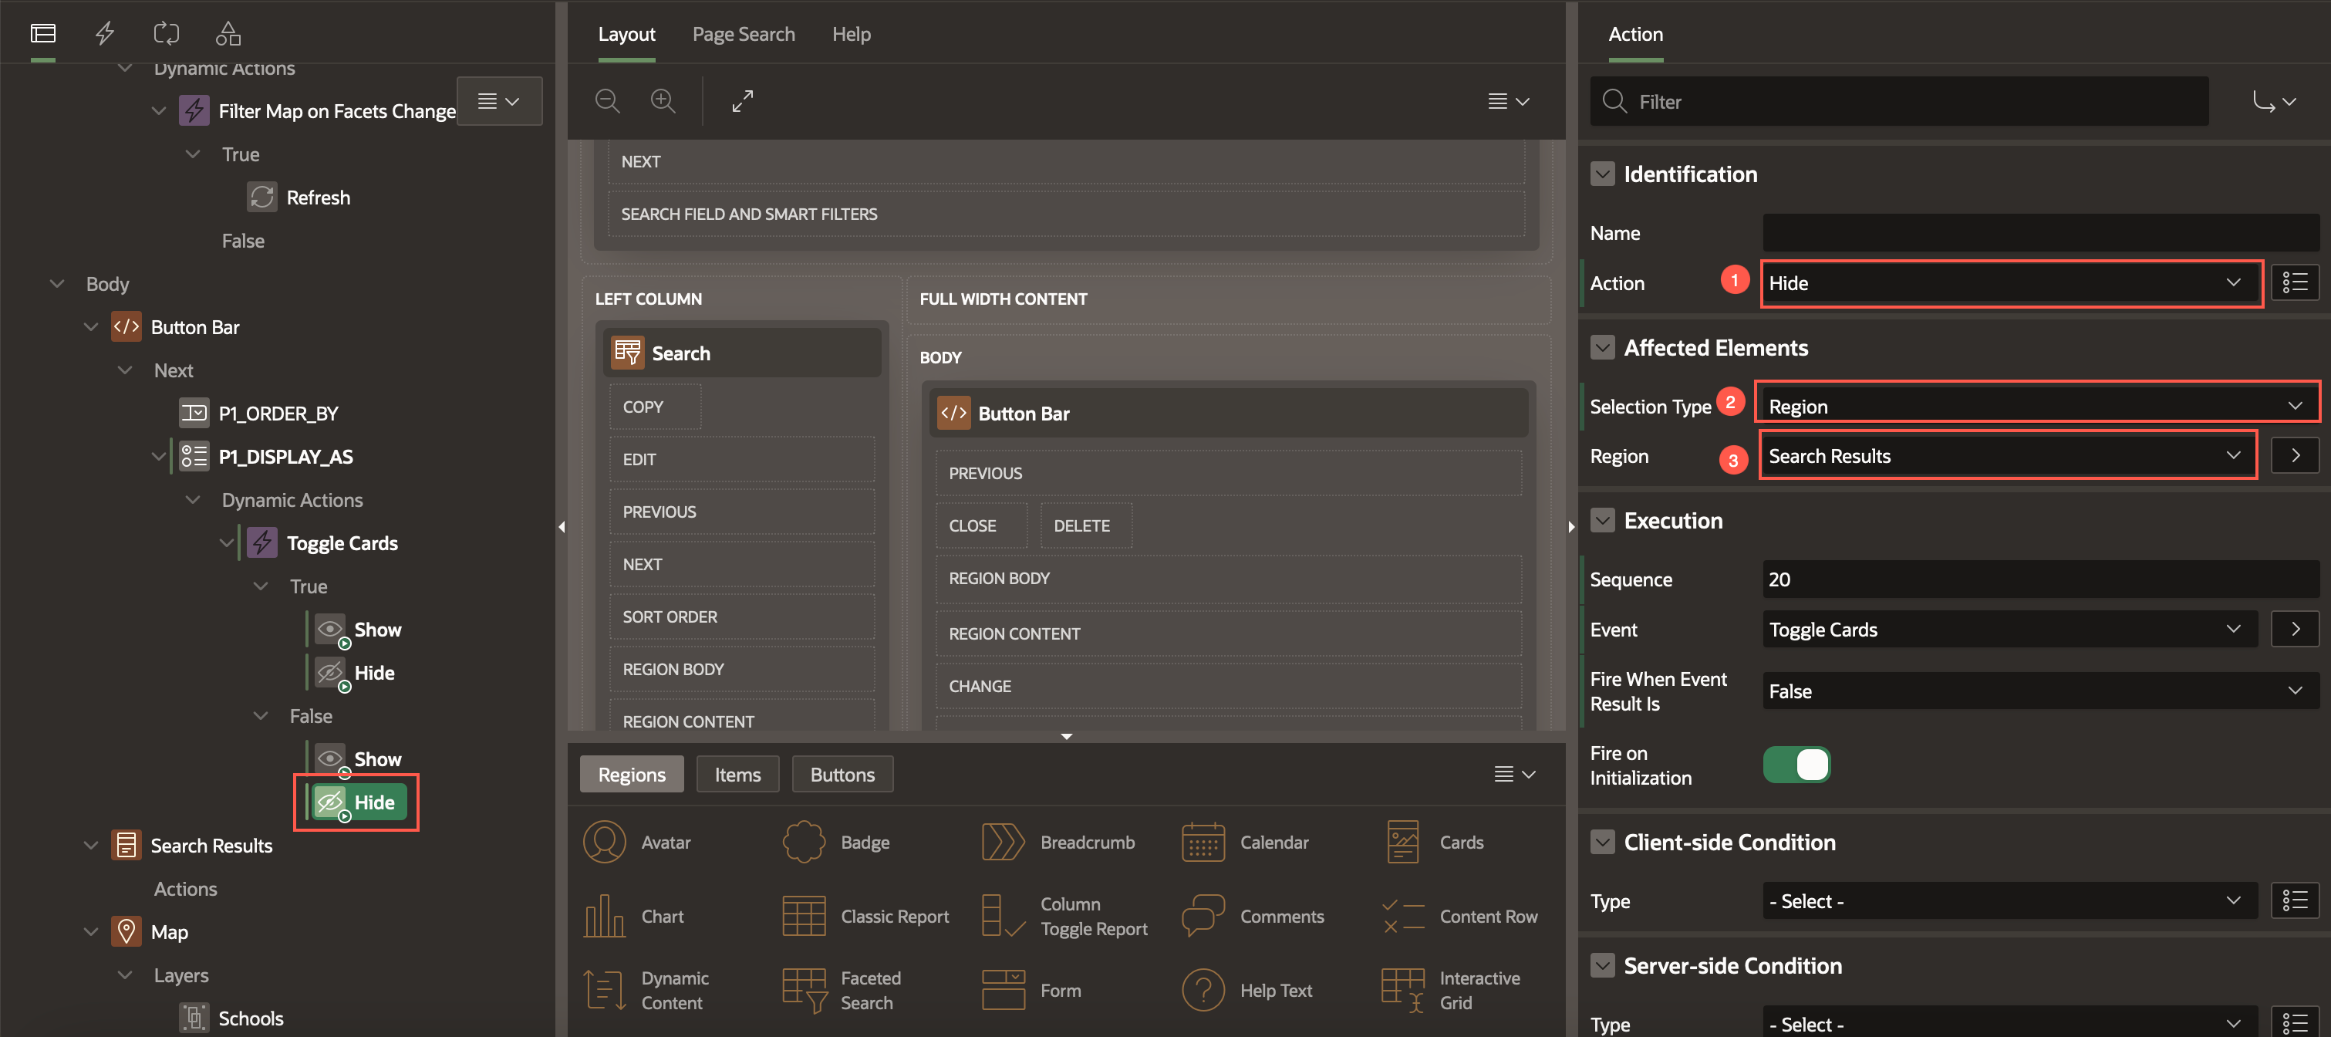Viewport: 2331px width, 1037px height.
Task: Switch to the Items gallery tab
Action: tap(737, 775)
